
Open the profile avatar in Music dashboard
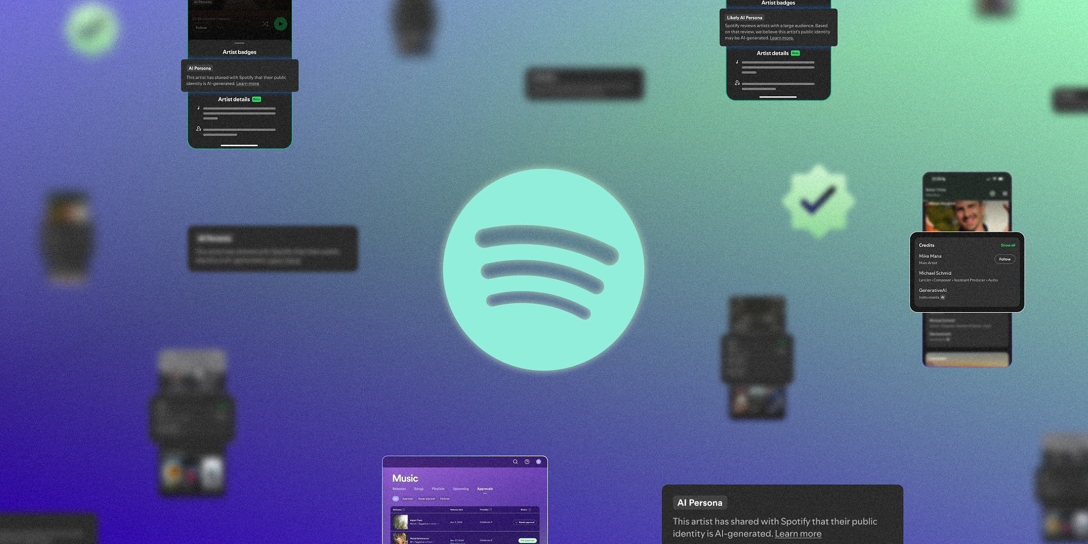tap(538, 462)
